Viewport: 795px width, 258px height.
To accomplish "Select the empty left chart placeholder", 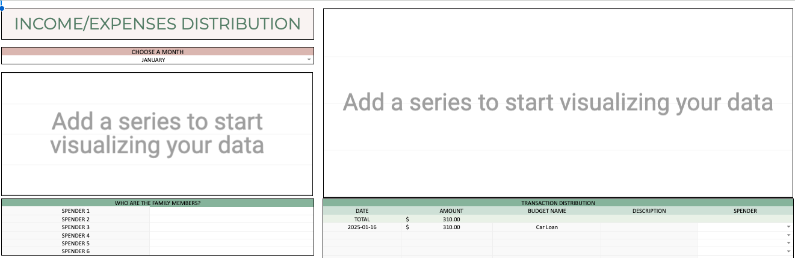I will (x=157, y=134).
